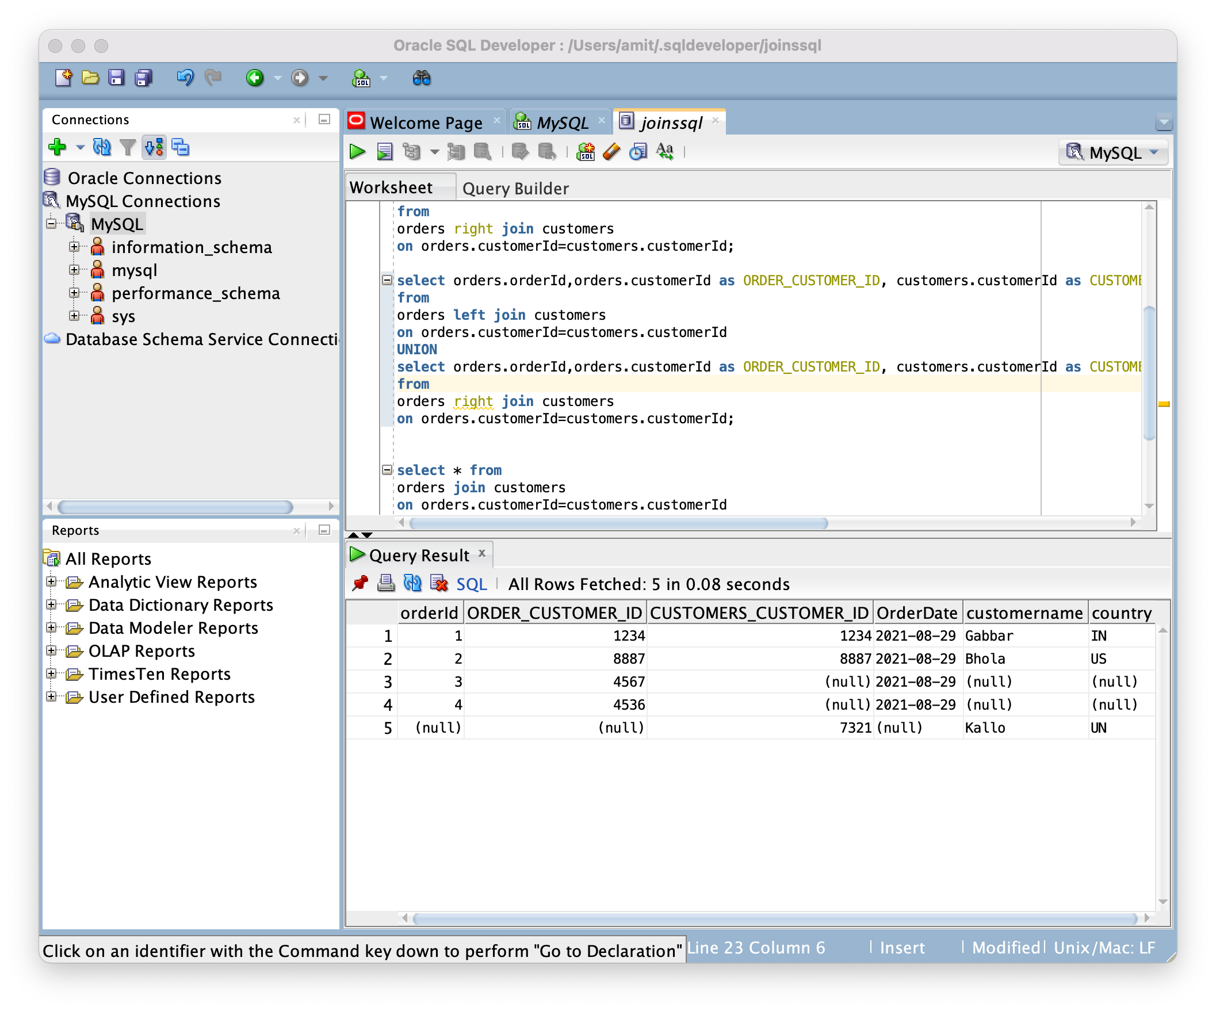Click the Run Script icon
The width and height of the screenshot is (1216, 1011).
[384, 152]
